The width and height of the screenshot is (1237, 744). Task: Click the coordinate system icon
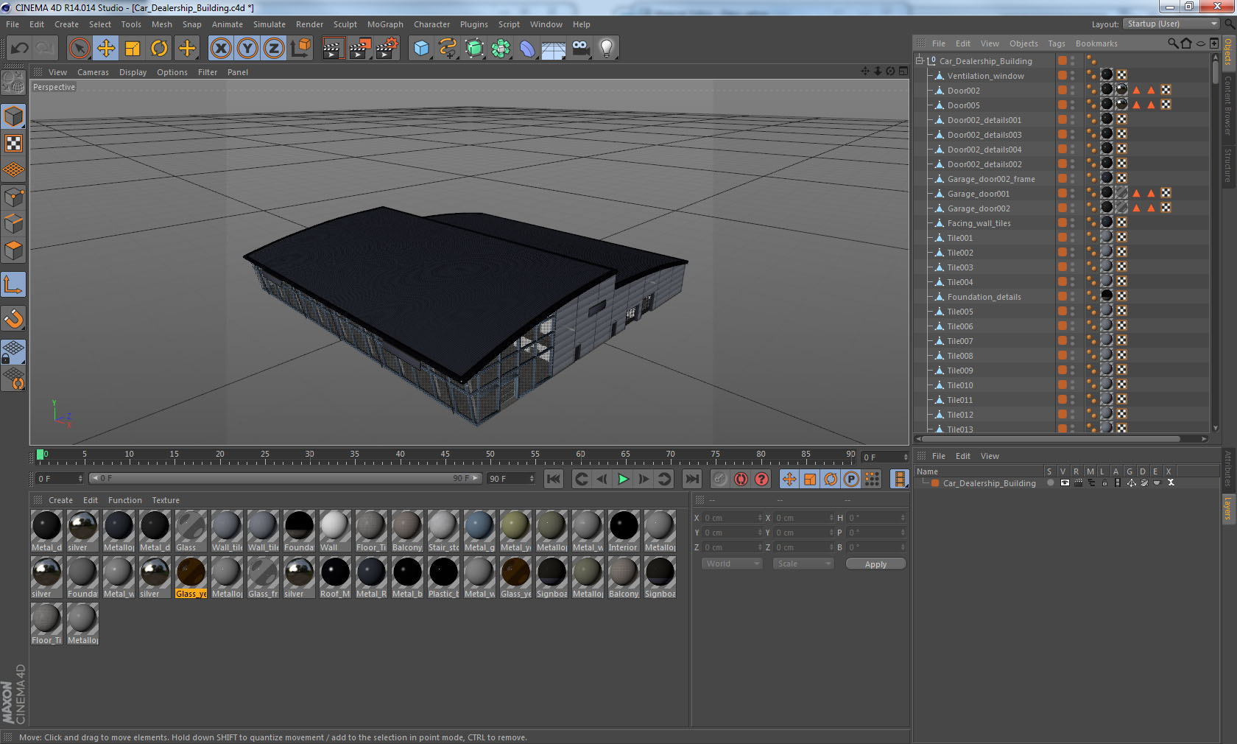coord(300,49)
